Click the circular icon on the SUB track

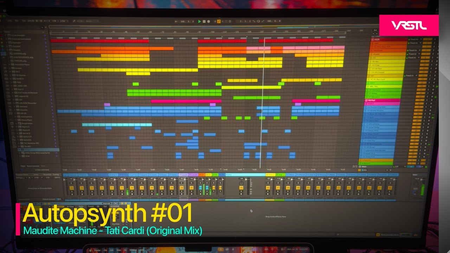[x=373, y=43]
